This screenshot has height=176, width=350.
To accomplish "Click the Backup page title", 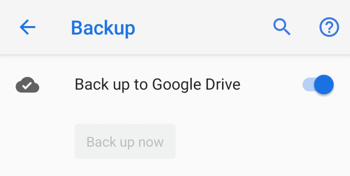I will tap(103, 28).
